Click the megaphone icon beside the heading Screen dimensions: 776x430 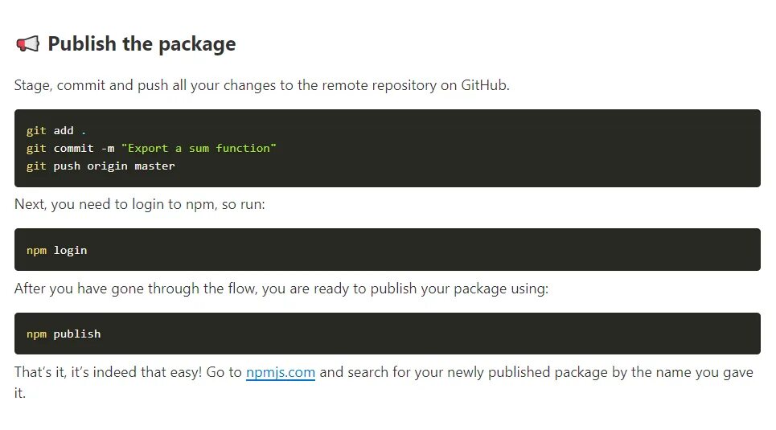(x=27, y=44)
